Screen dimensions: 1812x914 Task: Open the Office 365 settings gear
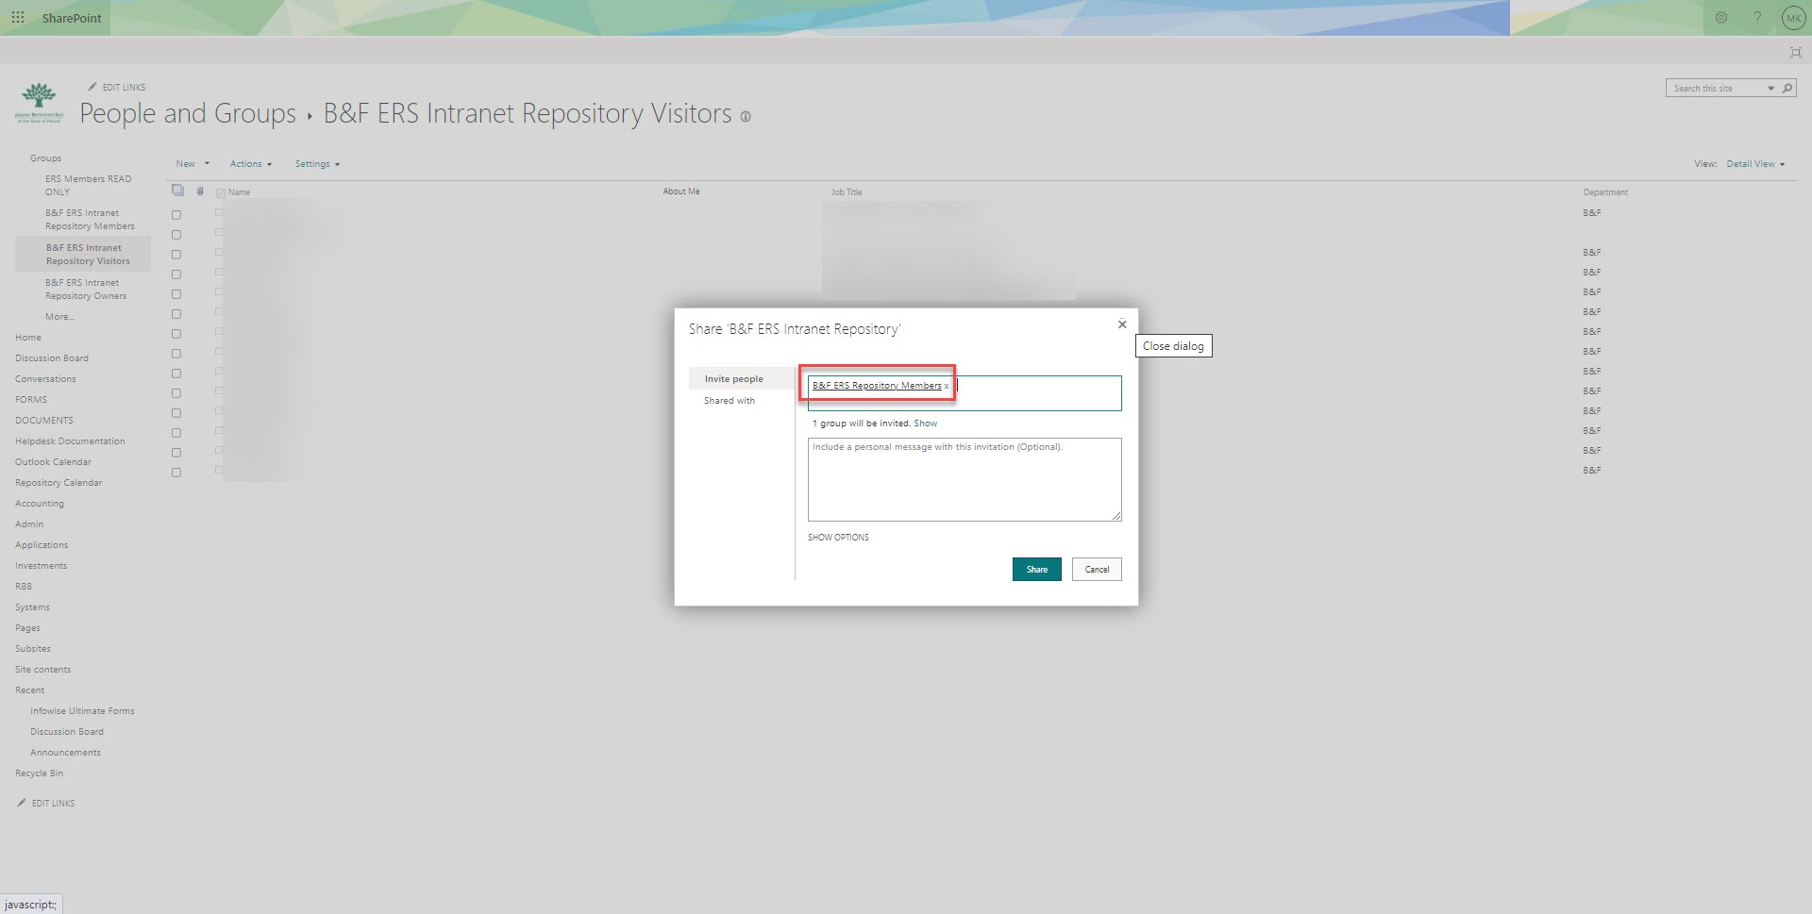1721,17
